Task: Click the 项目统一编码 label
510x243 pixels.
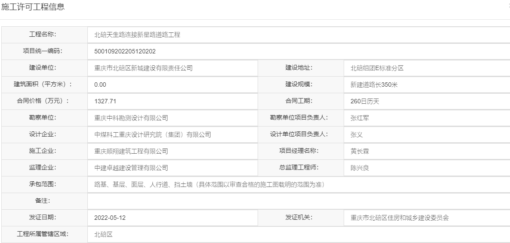Action: pyautogui.click(x=43, y=51)
